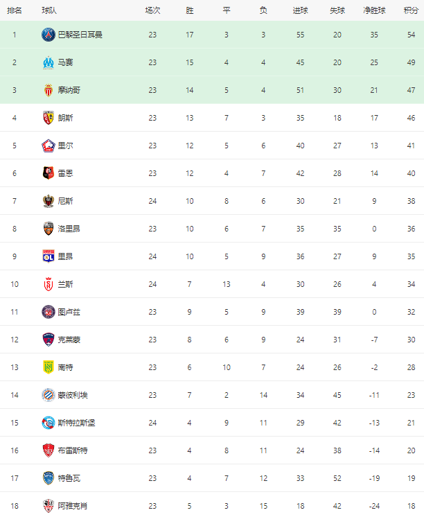Image resolution: width=424 pixels, height=517 pixels.
Task: Click the Marseille club logo
Action: click(48, 62)
